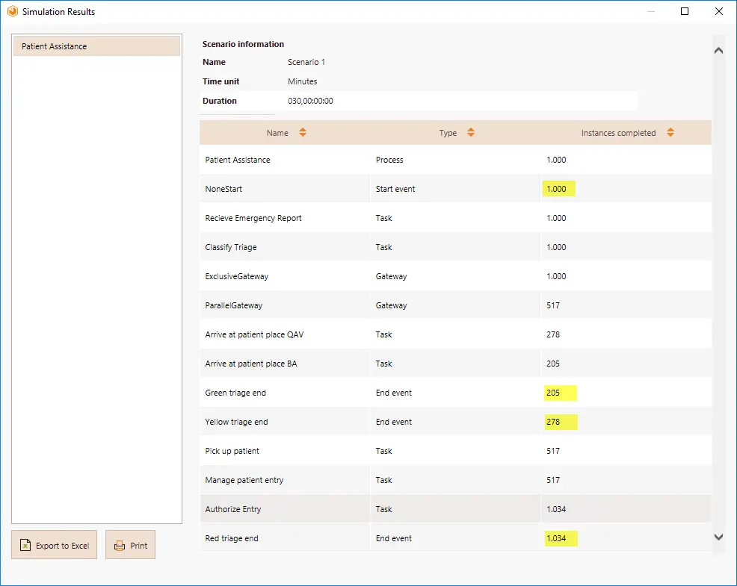The width and height of the screenshot is (737, 586).
Task: Select the ParallelGateway row
Action: pos(455,305)
